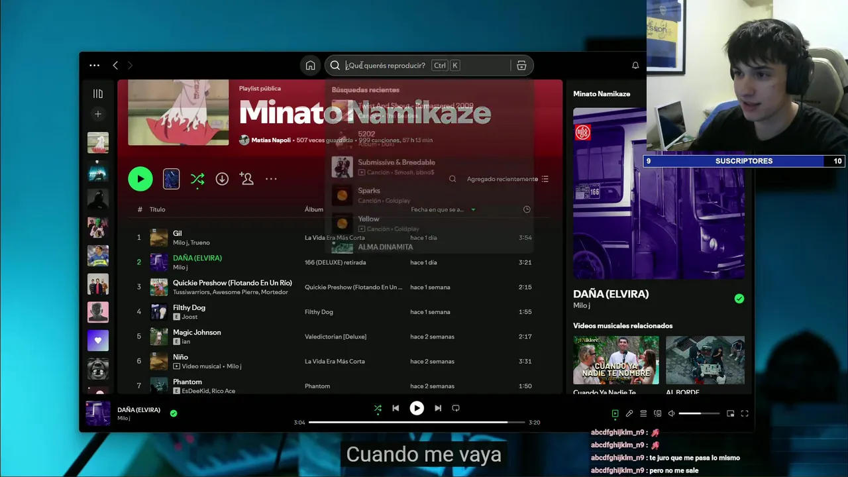Adjust the volume slider

click(x=699, y=413)
